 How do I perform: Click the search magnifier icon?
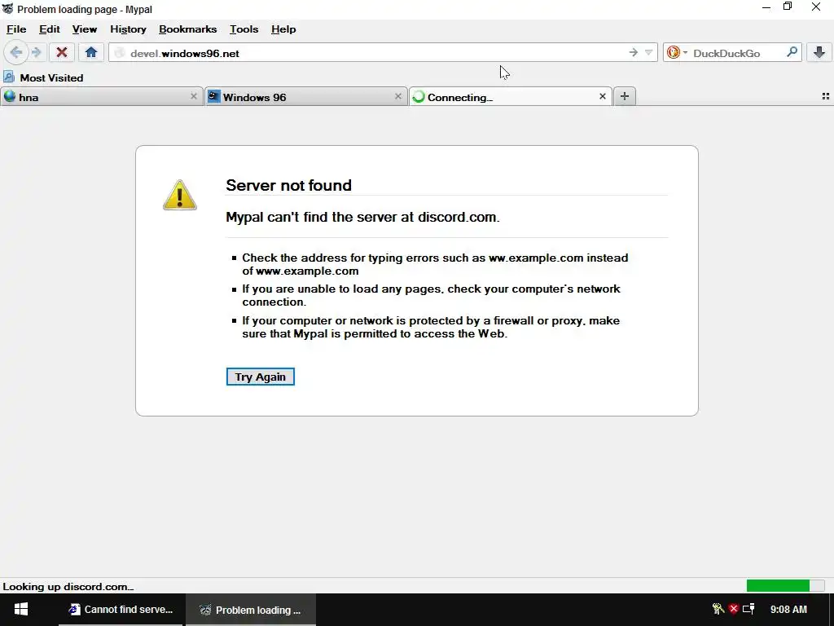click(792, 52)
